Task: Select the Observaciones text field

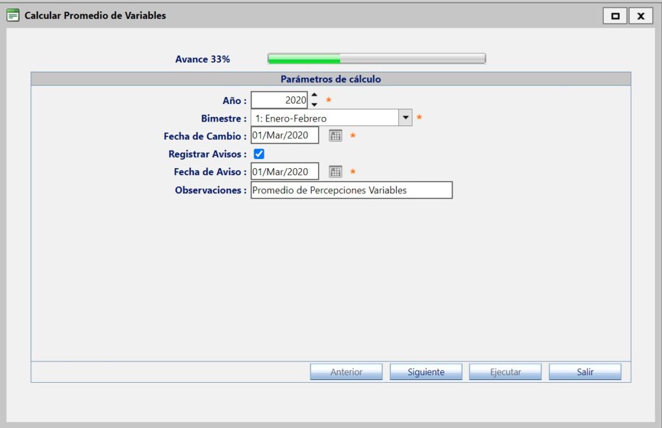Action: pos(351,190)
